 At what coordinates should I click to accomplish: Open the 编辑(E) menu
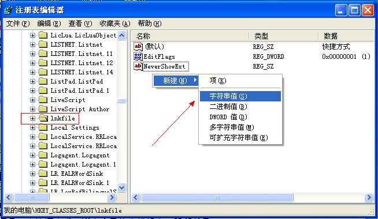(x=49, y=24)
